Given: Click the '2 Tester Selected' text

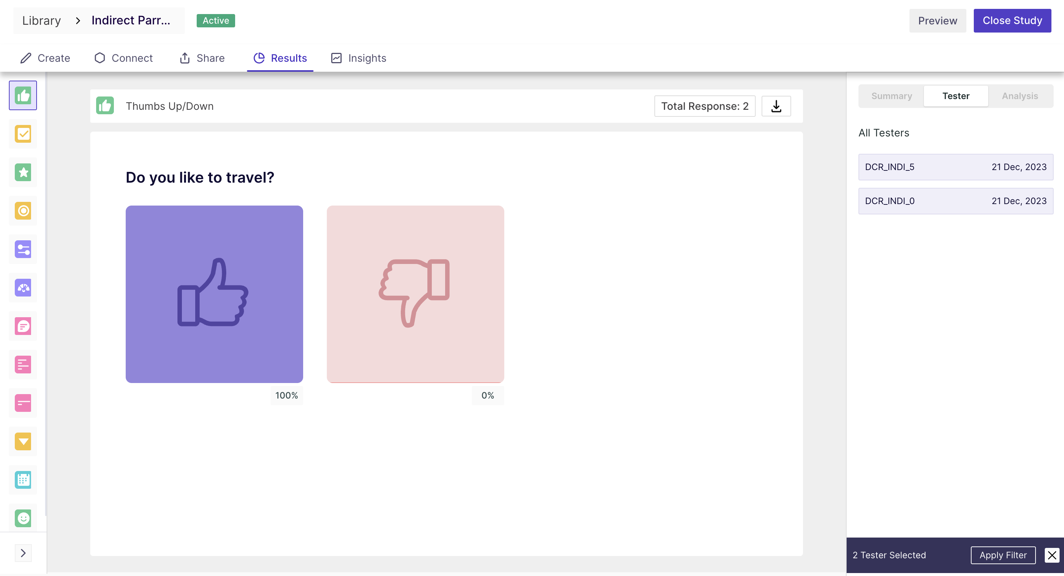Looking at the screenshot, I should pos(889,555).
